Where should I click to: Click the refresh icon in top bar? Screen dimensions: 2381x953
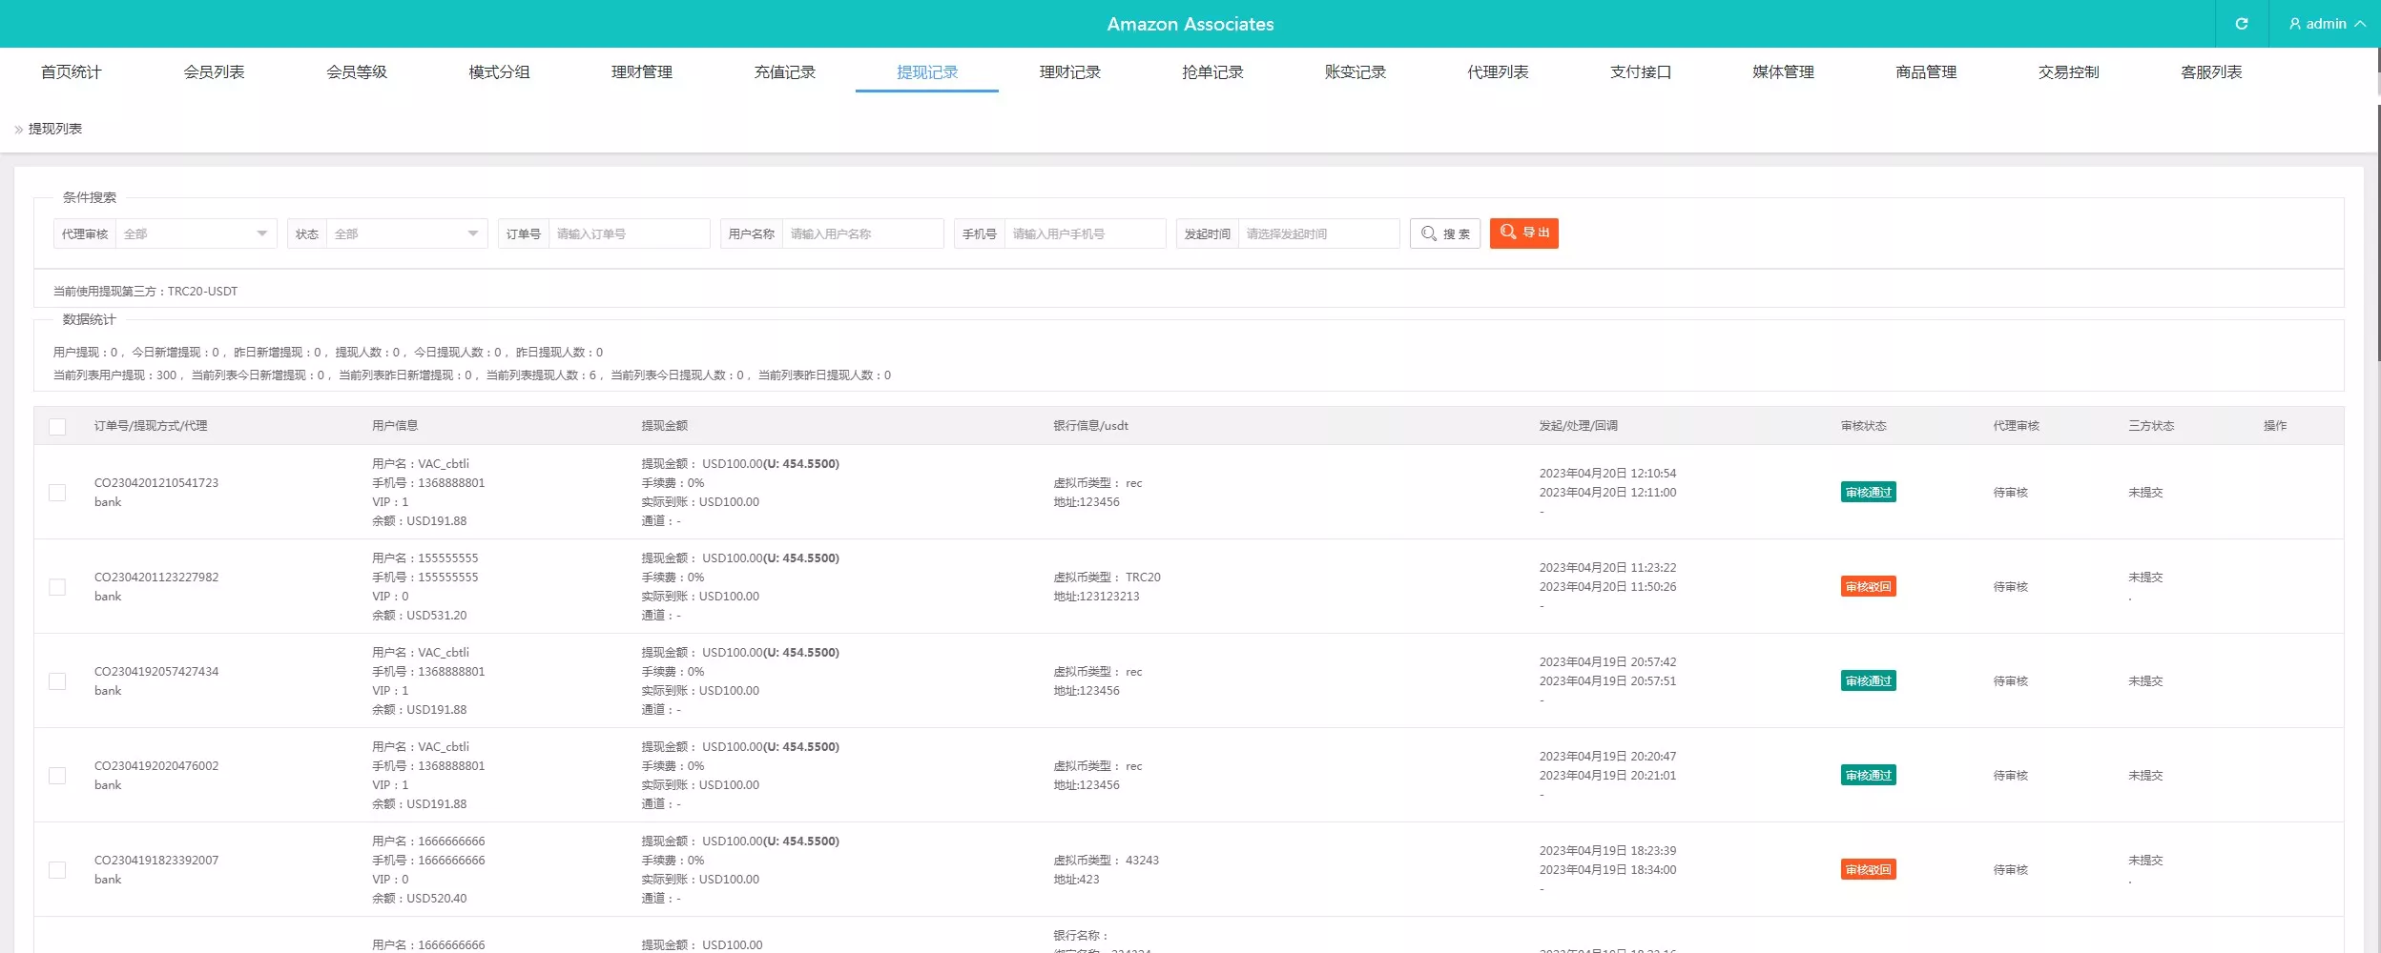click(2241, 24)
